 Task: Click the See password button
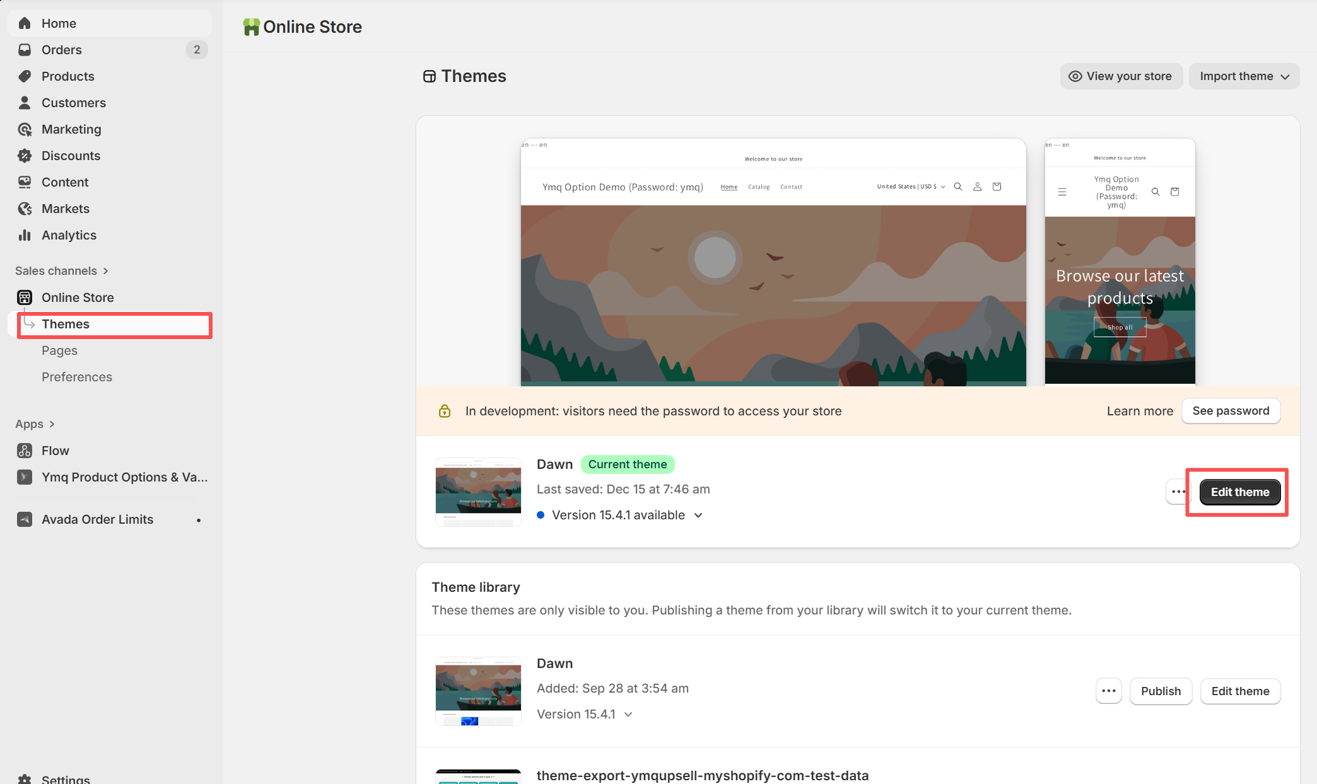(1230, 411)
